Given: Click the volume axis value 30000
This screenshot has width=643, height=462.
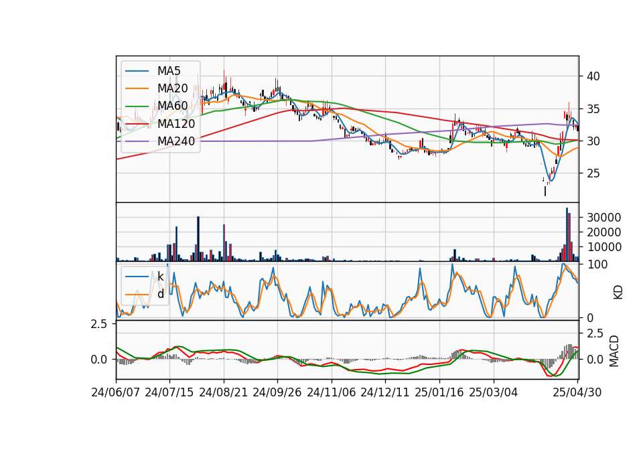Looking at the screenshot, I should (603, 217).
